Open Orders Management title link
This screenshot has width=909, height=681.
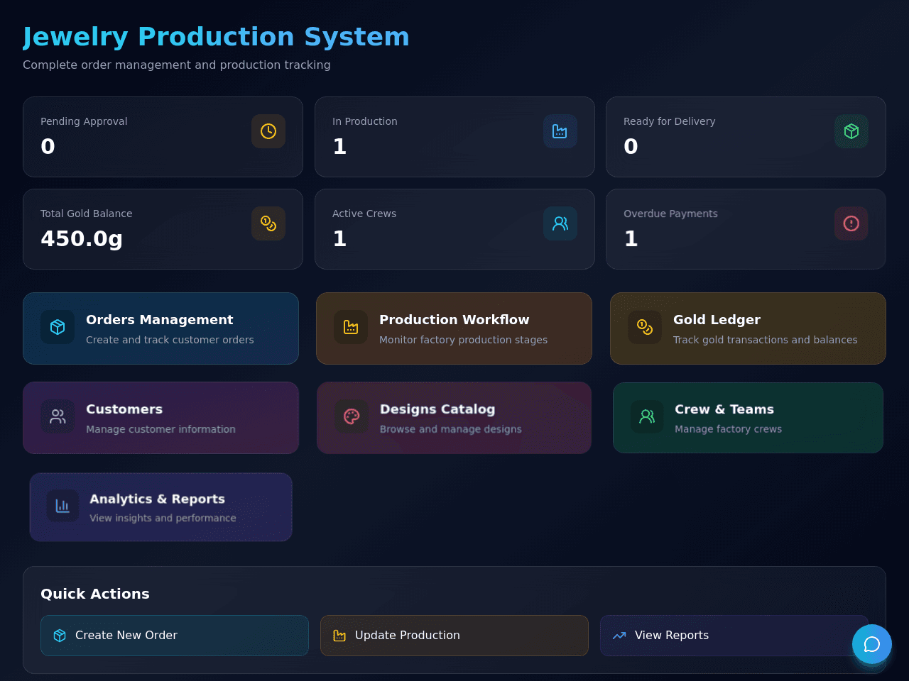(x=159, y=320)
